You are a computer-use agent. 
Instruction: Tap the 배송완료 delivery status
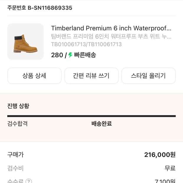102,123
